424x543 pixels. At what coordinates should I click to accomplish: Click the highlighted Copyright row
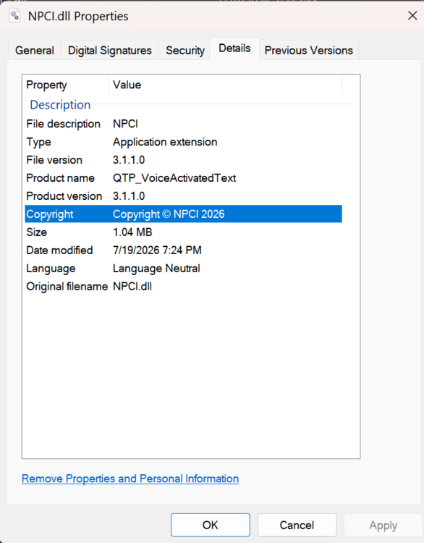coord(184,214)
